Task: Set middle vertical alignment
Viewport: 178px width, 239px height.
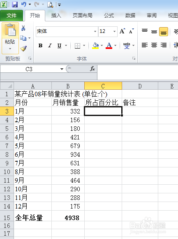Action: point(154,32)
